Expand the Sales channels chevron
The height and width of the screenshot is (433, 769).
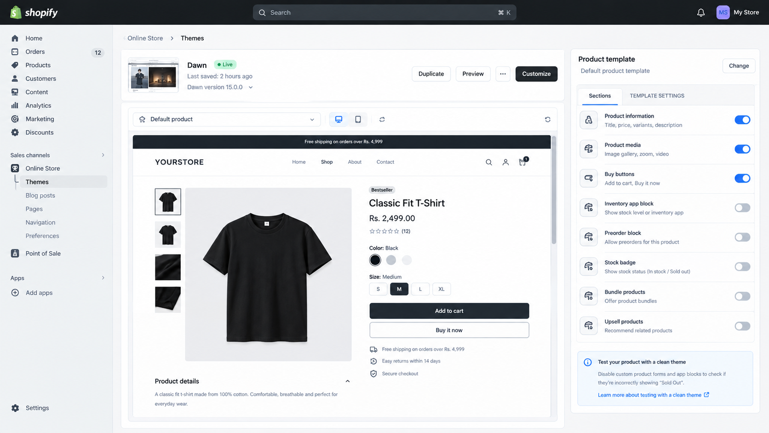pos(103,155)
